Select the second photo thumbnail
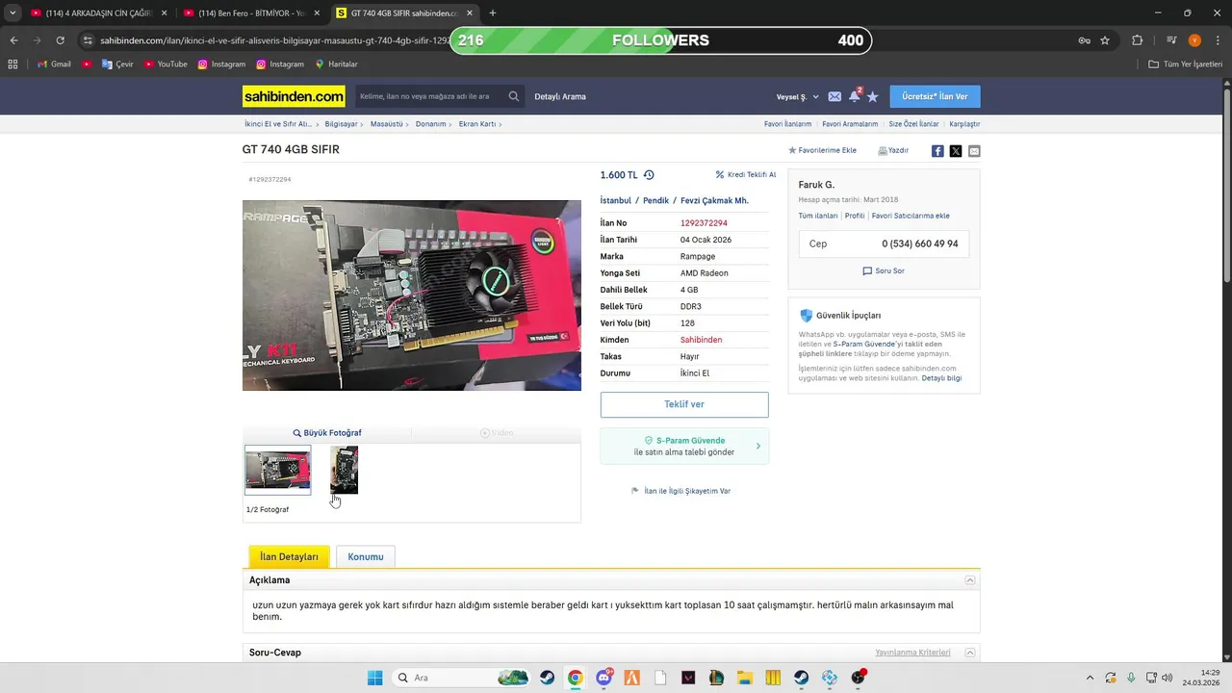 344,470
